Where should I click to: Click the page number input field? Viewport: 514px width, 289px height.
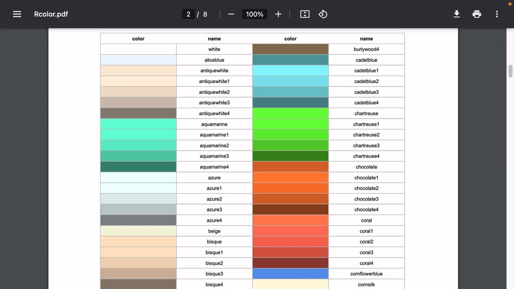tap(188, 14)
